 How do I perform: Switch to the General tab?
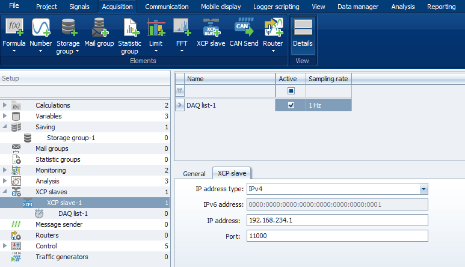pos(194,173)
